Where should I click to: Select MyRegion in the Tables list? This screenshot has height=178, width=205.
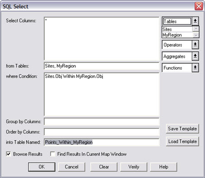click(177, 35)
